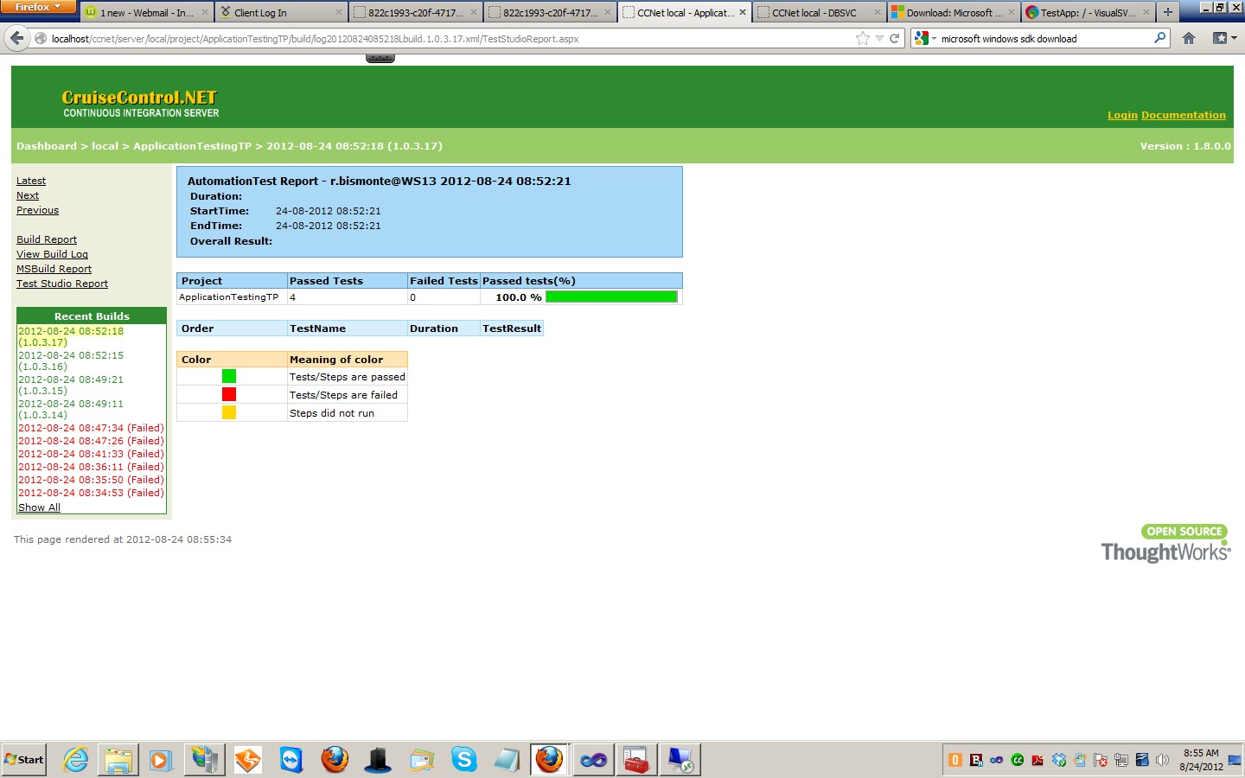1245x778 pixels.
Task: Click the Latest build link
Action: (x=31, y=181)
